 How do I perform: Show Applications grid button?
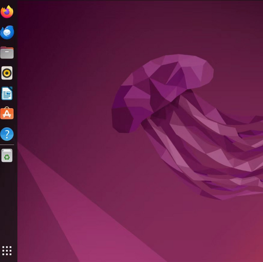point(7,251)
